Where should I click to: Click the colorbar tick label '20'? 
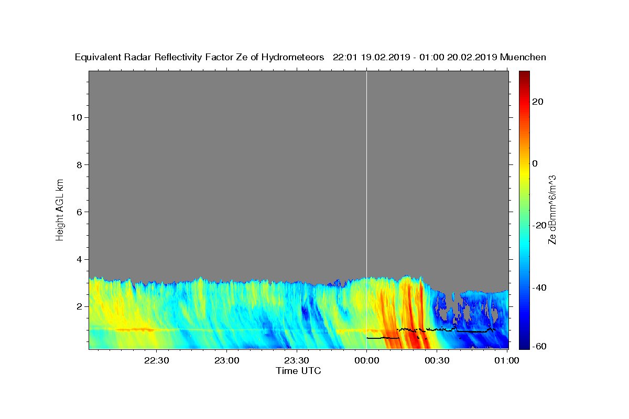tap(537, 102)
